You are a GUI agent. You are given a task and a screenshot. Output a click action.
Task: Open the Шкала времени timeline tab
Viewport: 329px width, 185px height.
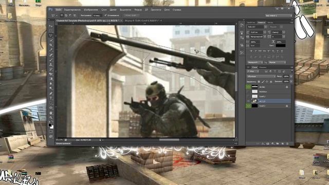coord(63,143)
